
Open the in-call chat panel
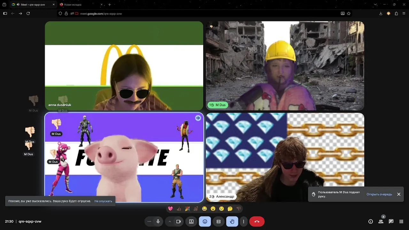tap(391, 221)
